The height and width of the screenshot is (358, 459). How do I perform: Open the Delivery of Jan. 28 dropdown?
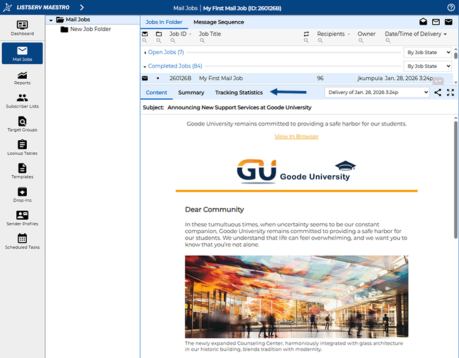point(377,92)
